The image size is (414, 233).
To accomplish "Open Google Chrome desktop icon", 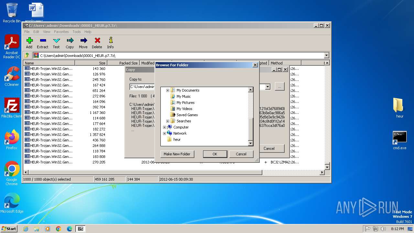I will [x=12, y=173].
